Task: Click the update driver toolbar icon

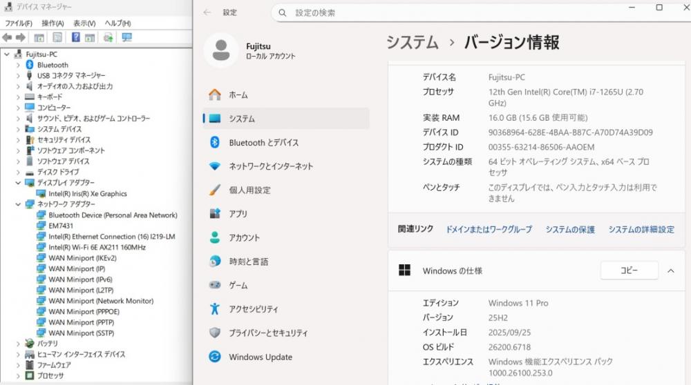Action: click(x=108, y=37)
